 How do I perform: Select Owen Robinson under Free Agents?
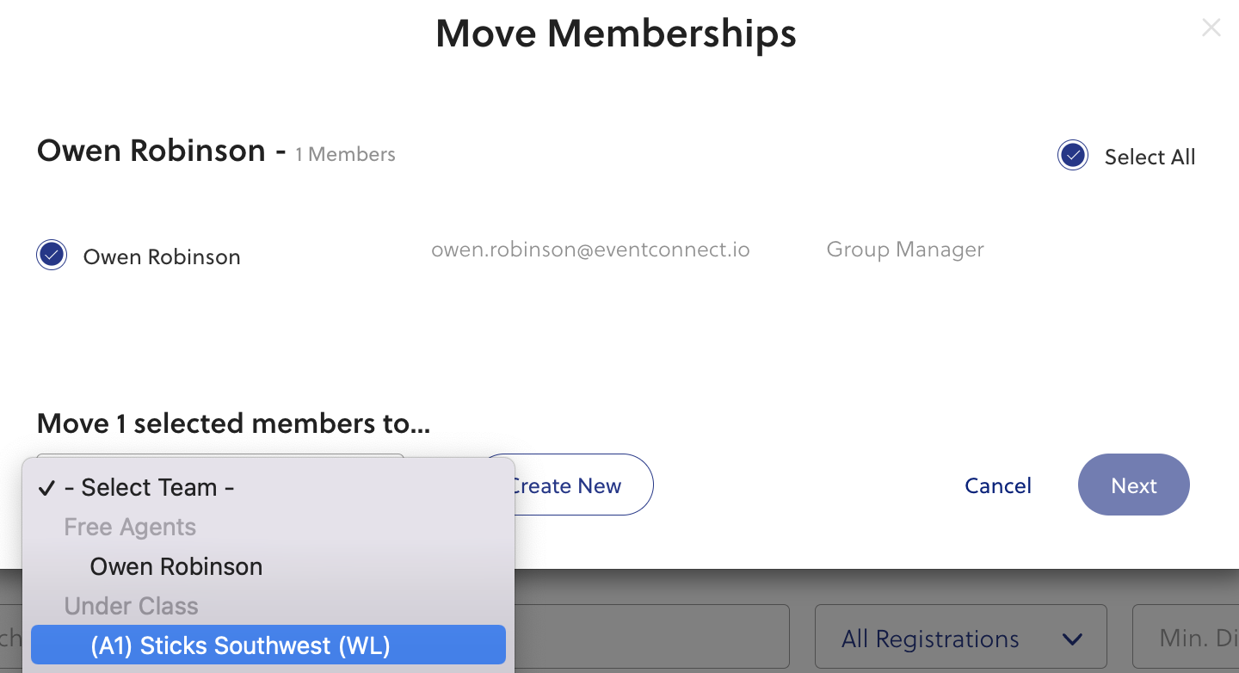coord(176,566)
